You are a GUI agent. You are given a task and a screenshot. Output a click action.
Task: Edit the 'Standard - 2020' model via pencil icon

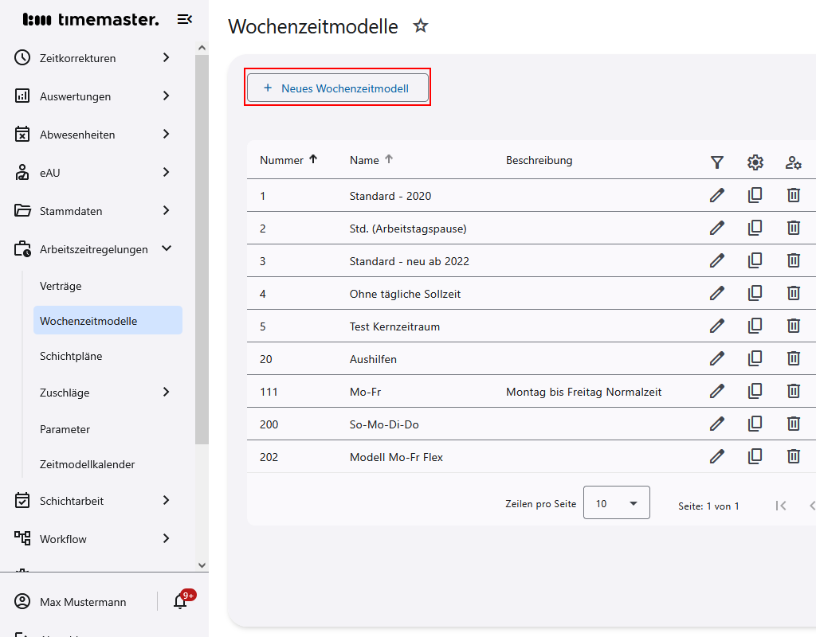[x=717, y=195]
